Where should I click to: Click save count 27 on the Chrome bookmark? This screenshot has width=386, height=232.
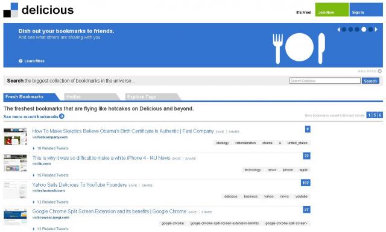coord(306,210)
